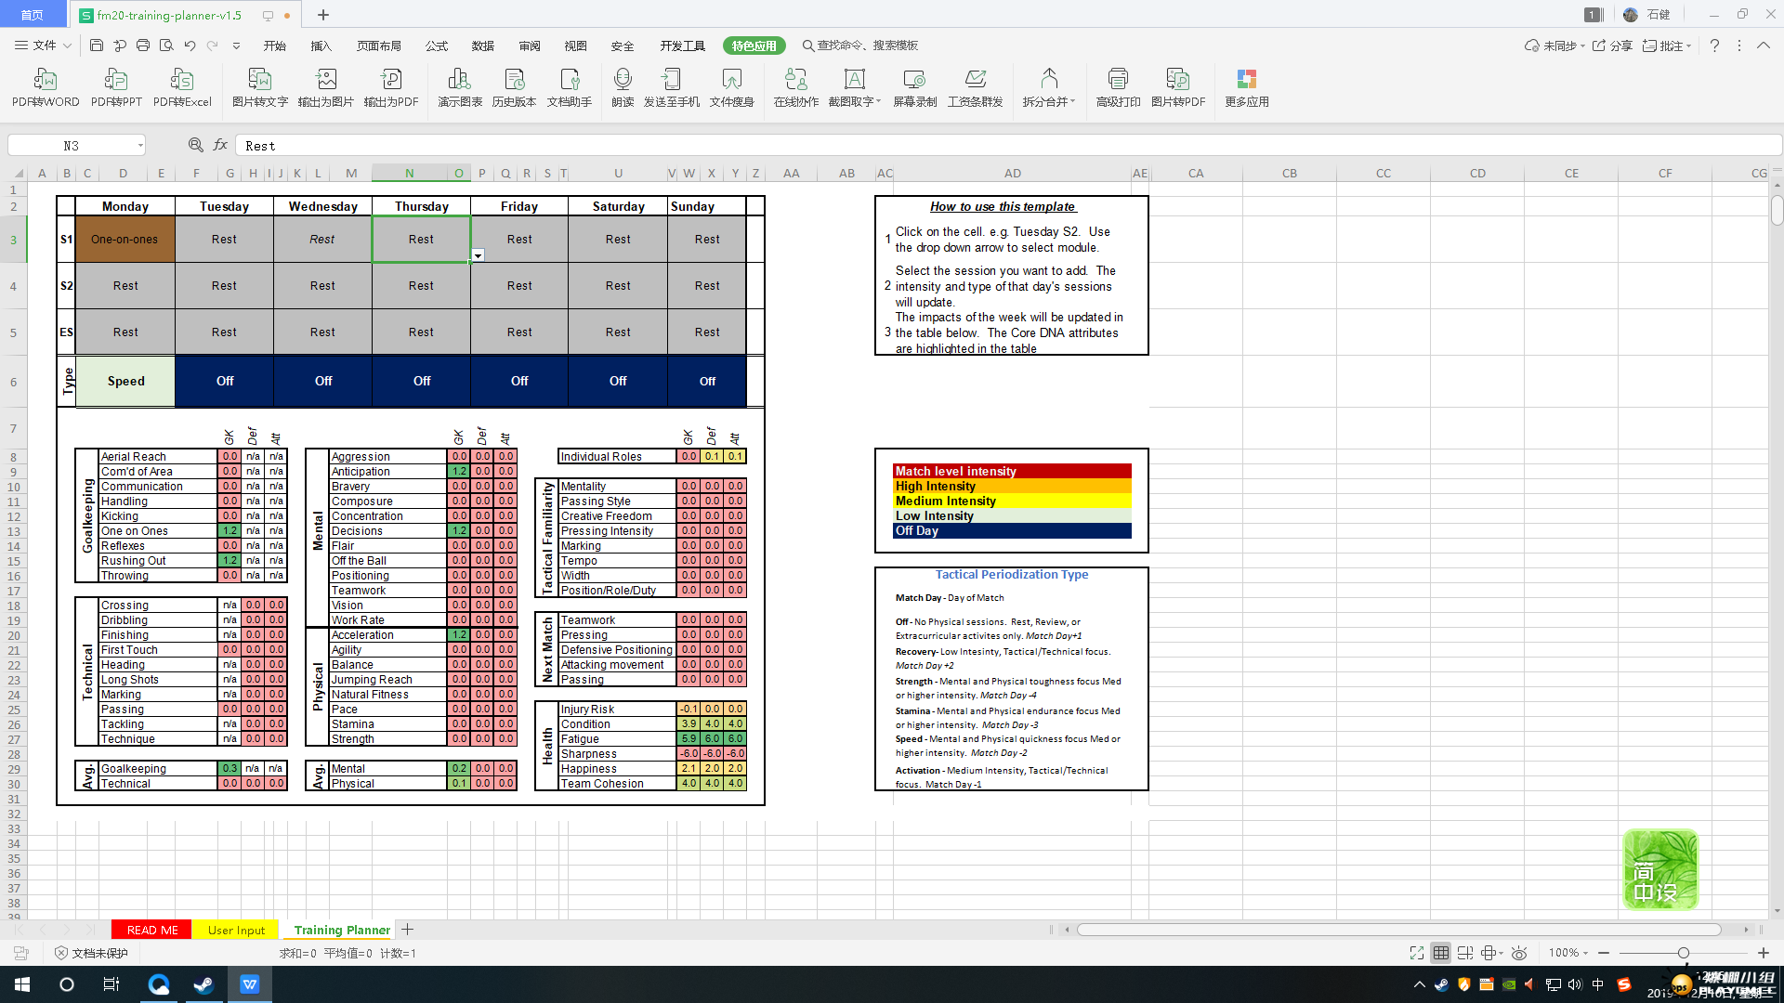
Task: Click the horizontal scrollbar track
Action: coord(1398,929)
